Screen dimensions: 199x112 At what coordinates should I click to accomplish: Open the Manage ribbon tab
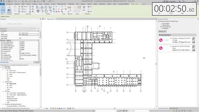pos(83,4)
